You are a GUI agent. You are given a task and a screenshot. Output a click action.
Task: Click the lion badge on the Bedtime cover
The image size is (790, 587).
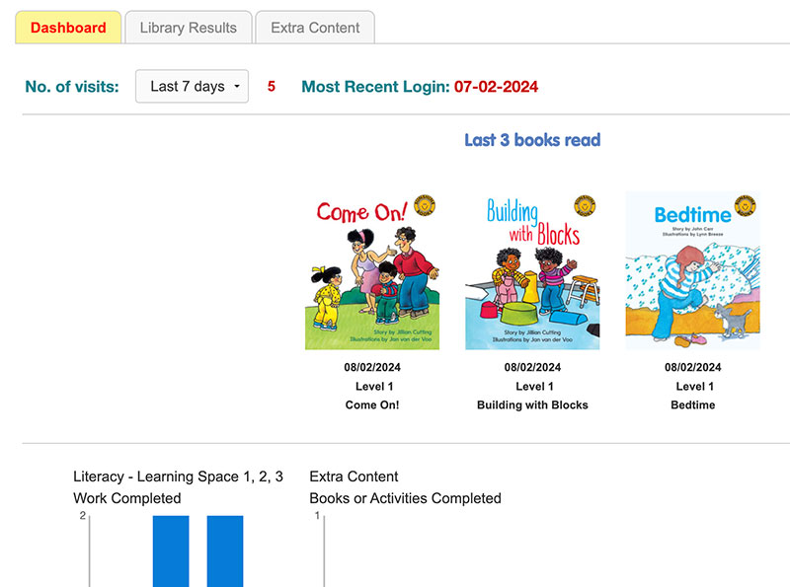coord(748,206)
